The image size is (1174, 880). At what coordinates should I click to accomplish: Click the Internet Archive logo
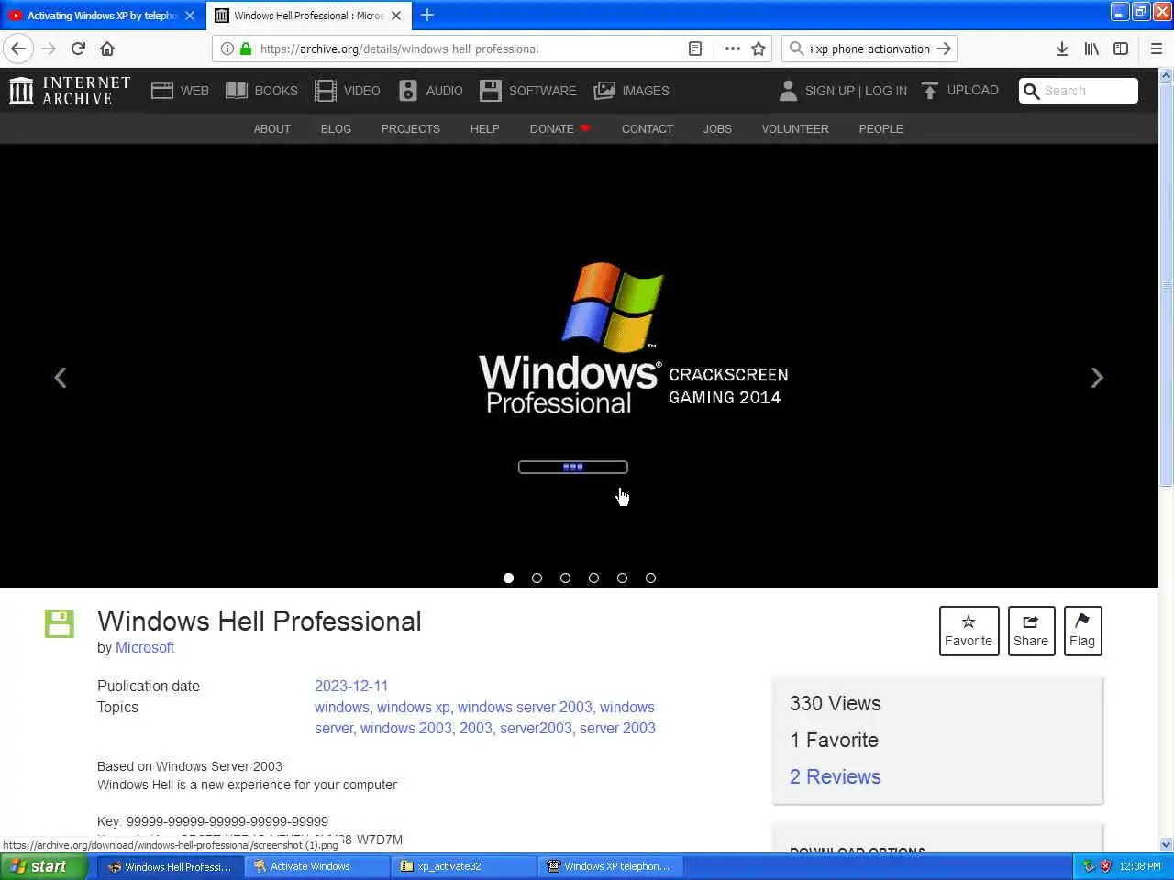tap(70, 91)
